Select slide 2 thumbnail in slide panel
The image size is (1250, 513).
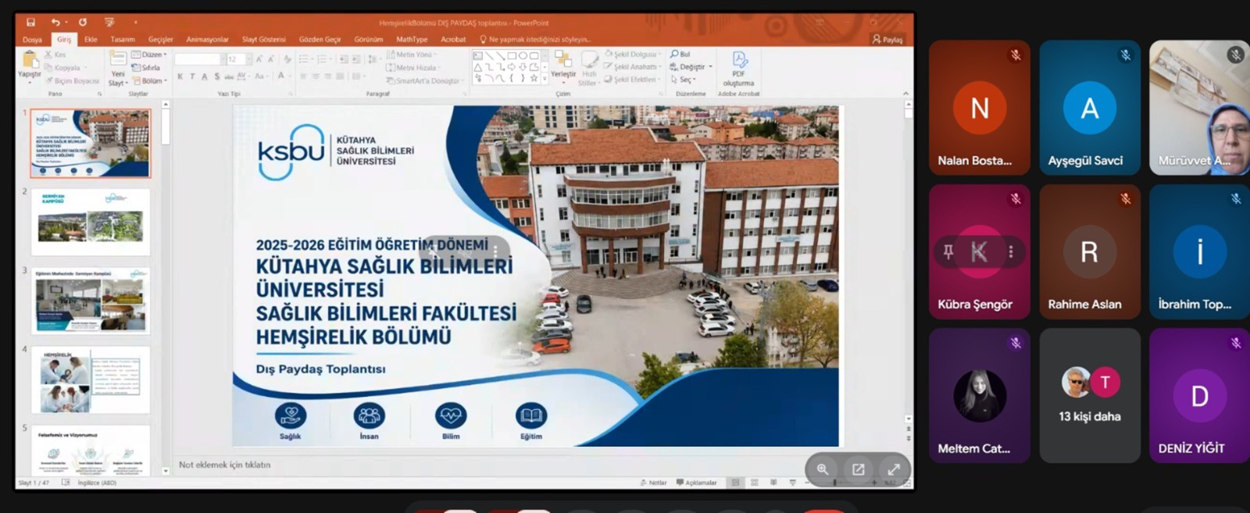(91, 222)
